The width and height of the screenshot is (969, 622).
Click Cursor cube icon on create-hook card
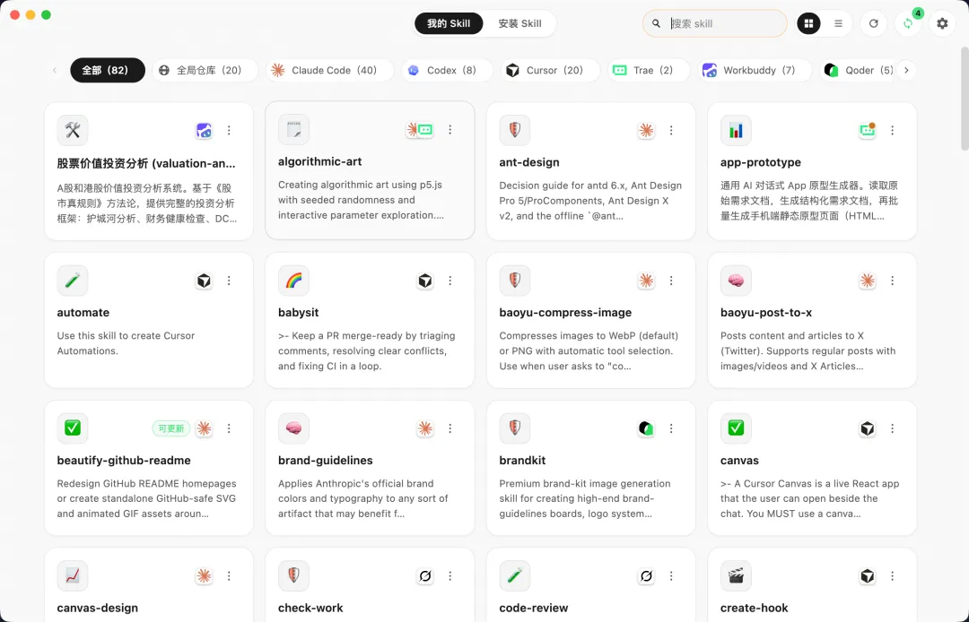tap(868, 575)
